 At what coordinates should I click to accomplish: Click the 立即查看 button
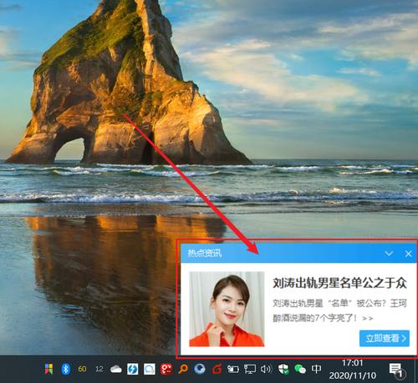click(x=385, y=338)
